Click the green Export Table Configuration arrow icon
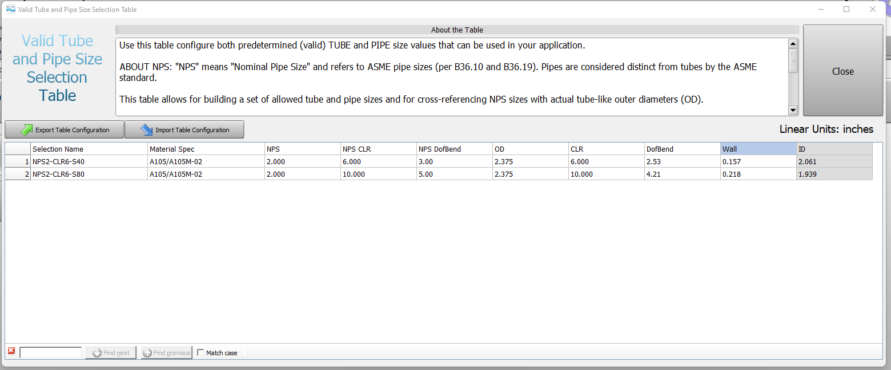The width and height of the screenshot is (891, 370). (26, 130)
